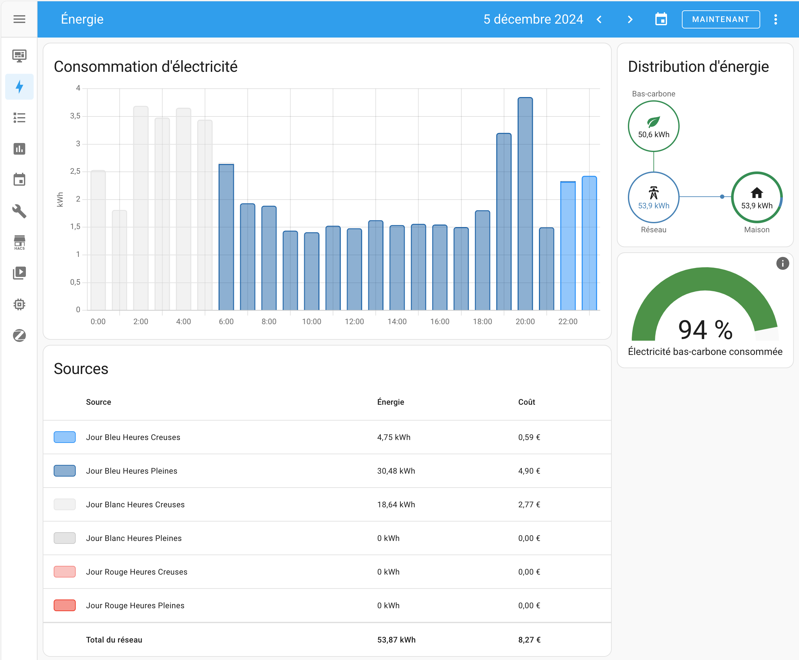Click the 8,27 € total cost
799x660 pixels.
pyautogui.click(x=529, y=640)
